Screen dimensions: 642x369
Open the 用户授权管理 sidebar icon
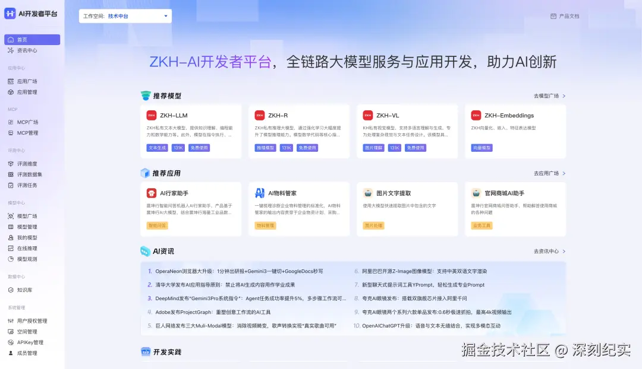pyautogui.click(x=11, y=321)
